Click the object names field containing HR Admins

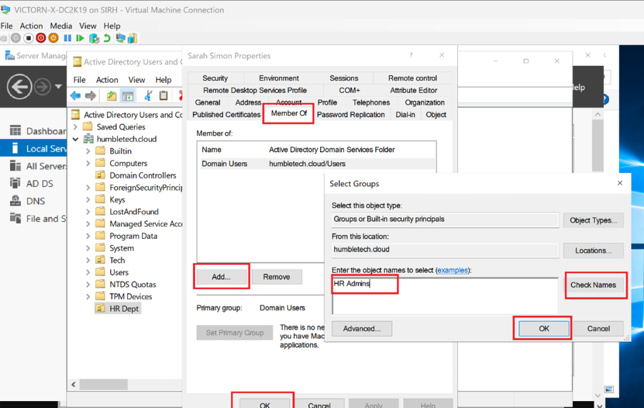[x=445, y=295]
